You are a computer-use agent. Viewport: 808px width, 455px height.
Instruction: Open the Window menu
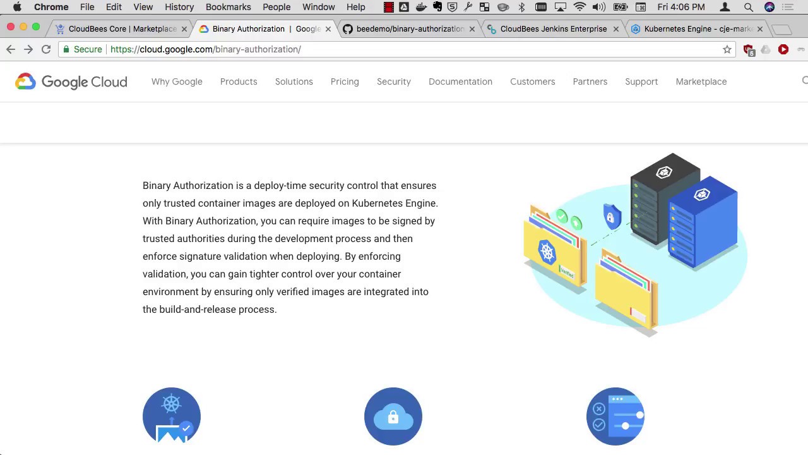[x=319, y=7]
